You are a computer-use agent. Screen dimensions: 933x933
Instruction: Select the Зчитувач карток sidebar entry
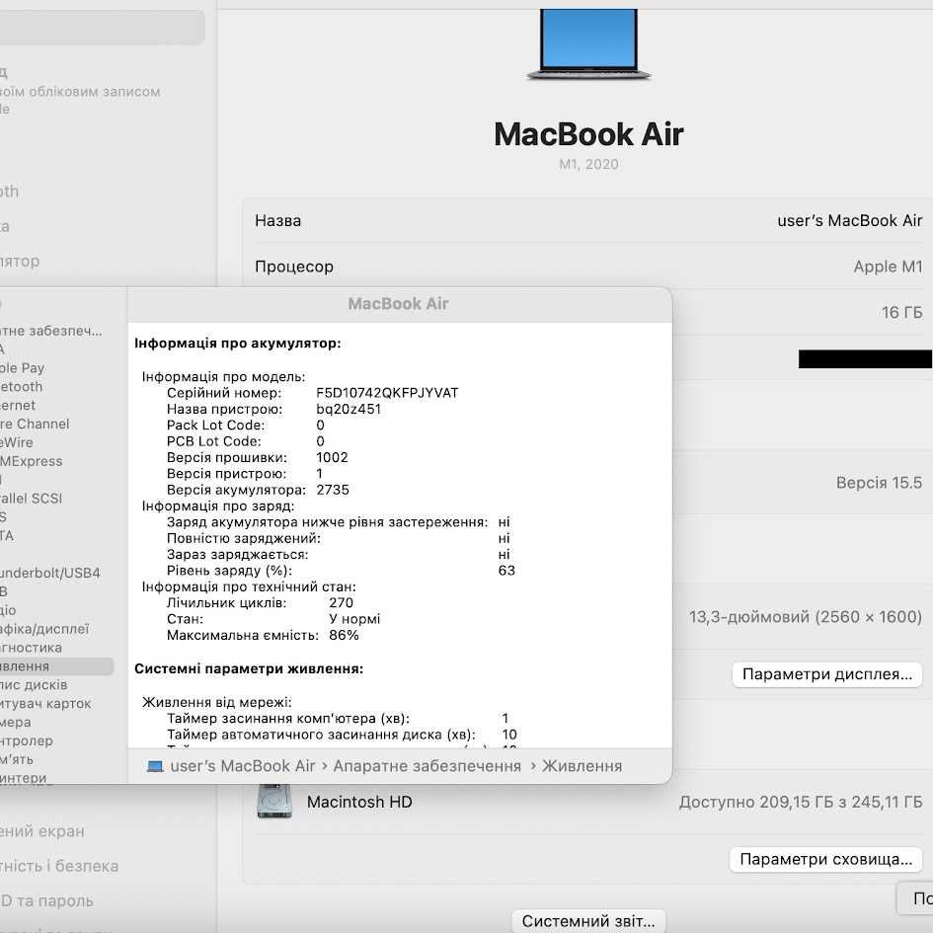45,703
